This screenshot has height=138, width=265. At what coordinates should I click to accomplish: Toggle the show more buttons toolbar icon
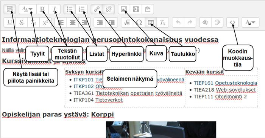9,9
